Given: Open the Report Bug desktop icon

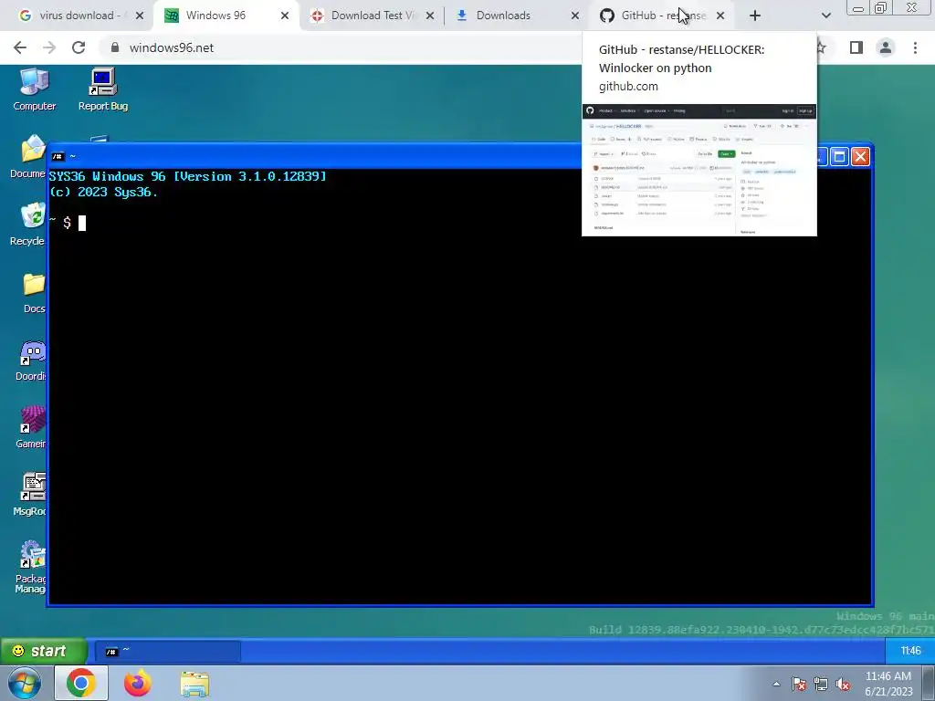Looking at the screenshot, I should coord(103,89).
